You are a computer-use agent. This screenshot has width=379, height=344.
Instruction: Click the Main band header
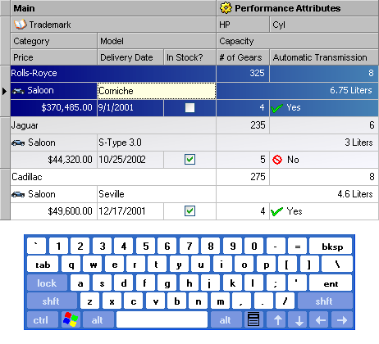pos(113,8)
